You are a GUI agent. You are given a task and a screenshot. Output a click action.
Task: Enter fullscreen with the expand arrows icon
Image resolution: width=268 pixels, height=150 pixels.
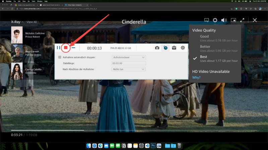tap(242, 20)
